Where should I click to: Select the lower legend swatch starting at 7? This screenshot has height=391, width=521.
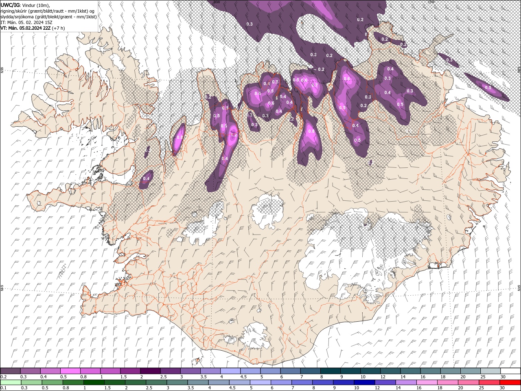[302, 382]
